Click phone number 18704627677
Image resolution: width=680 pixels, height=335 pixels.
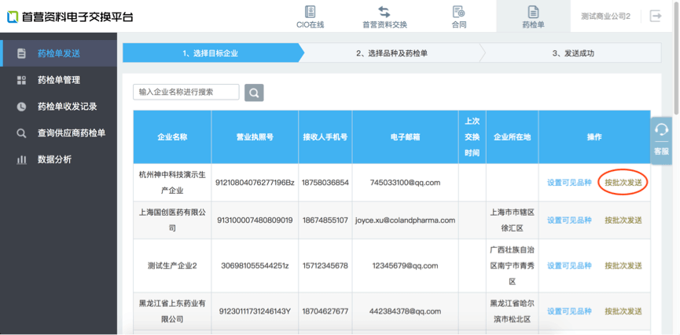(x=325, y=311)
